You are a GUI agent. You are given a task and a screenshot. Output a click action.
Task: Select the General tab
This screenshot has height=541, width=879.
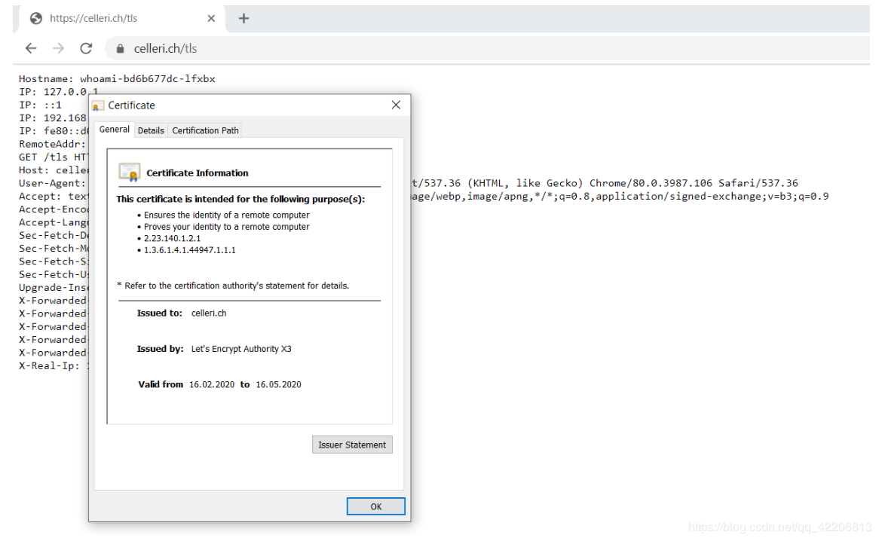115,130
